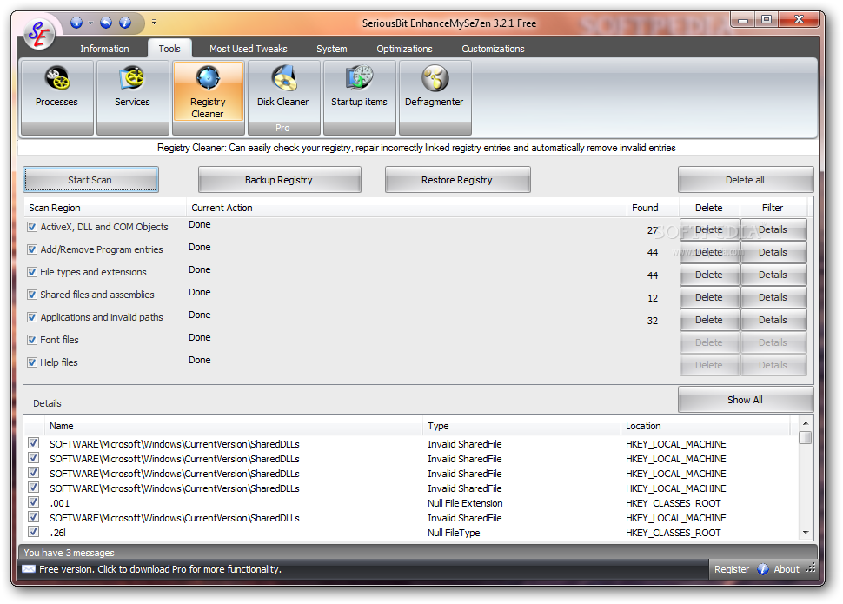Viewport: 843px width, 604px height.
Task: Click the resize grip at the window corner
Action: tap(812, 568)
